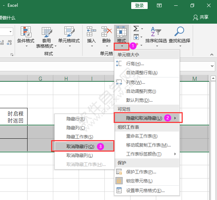The image size is (217, 200).
Task: Open Tab Color (工作表标签颜色) submenu
Action: click(x=147, y=154)
